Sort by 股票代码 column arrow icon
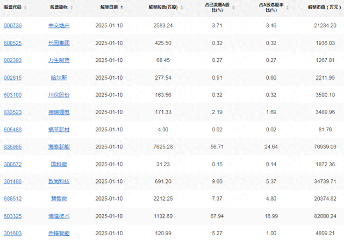The height and width of the screenshot is (240, 344). click(25, 8)
